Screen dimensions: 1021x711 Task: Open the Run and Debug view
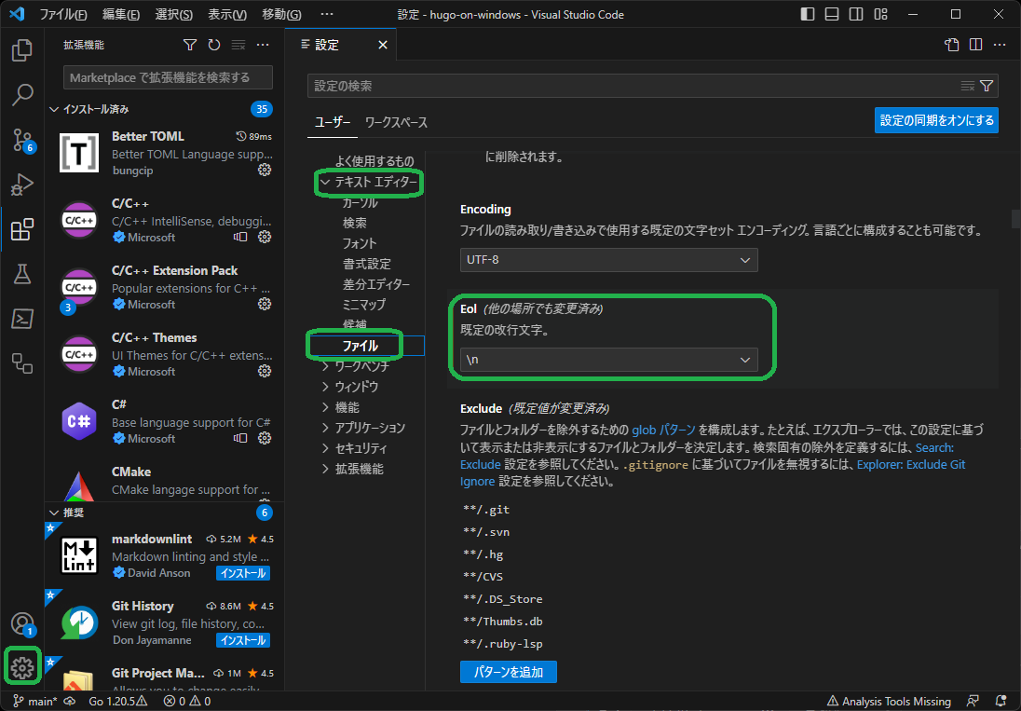tap(22, 185)
